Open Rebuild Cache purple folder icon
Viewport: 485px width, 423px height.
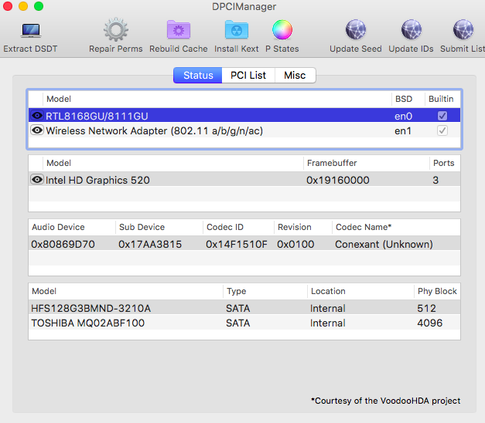click(x=179, y=29)
